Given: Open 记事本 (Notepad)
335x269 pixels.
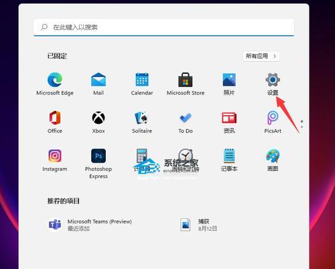Looking at the screenshot, I should pos(229,160).
